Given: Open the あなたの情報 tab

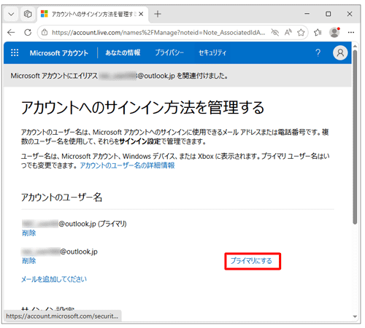Looking at the screenshot, I should click(x=123, y=52).
